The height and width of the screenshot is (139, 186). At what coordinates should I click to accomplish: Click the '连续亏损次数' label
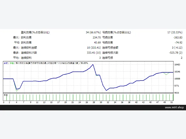[x=110, y=53]
